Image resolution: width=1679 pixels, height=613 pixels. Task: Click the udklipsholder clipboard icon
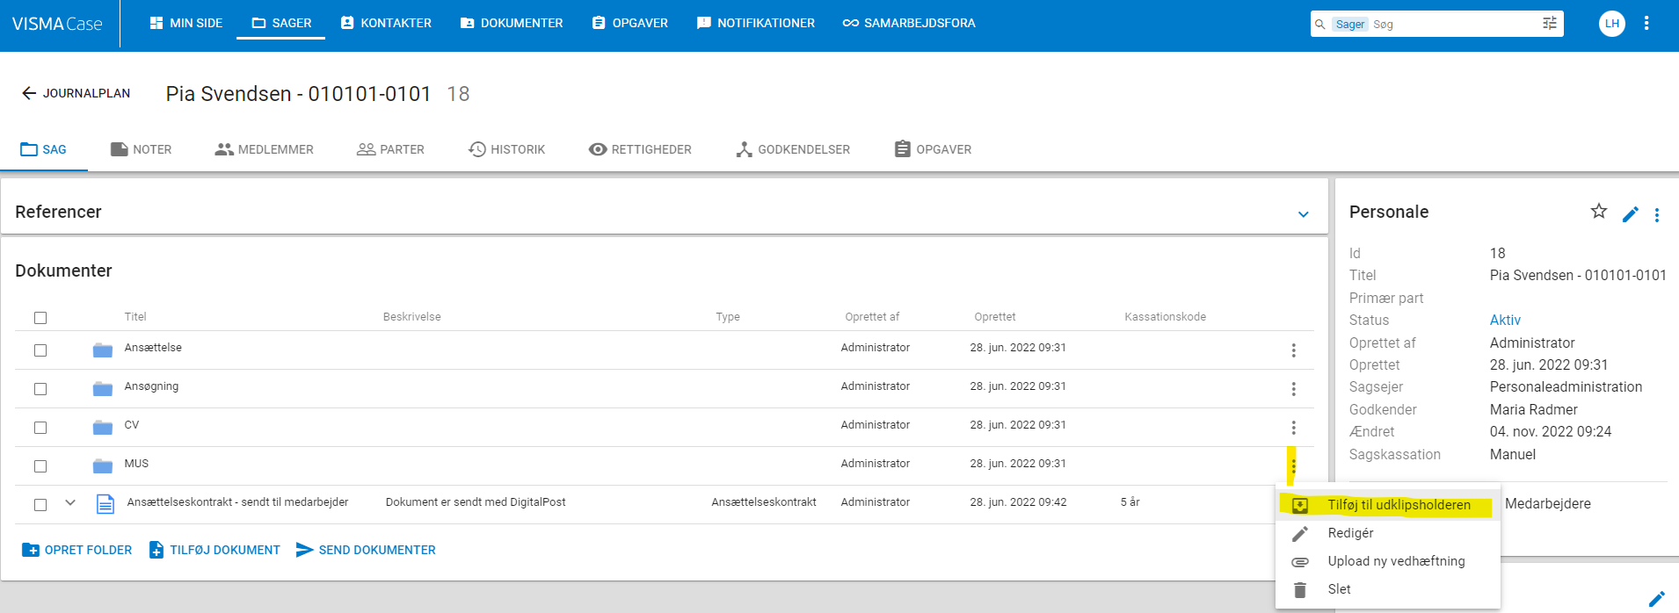(x=1300, y=506)
